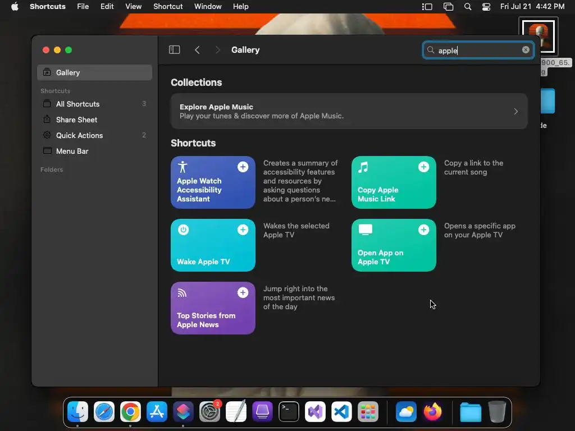
Task: Clear the search field text
Action: pyautogui.click(x=526, y=50)
